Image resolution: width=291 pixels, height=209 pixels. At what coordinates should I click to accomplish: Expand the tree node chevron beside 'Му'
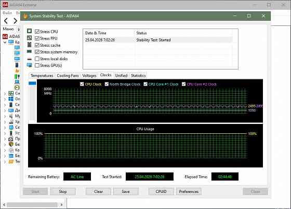(x=5, y=116)
